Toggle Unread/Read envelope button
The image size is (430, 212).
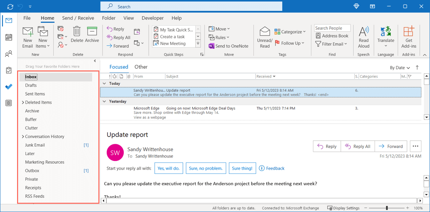(265, 37)
